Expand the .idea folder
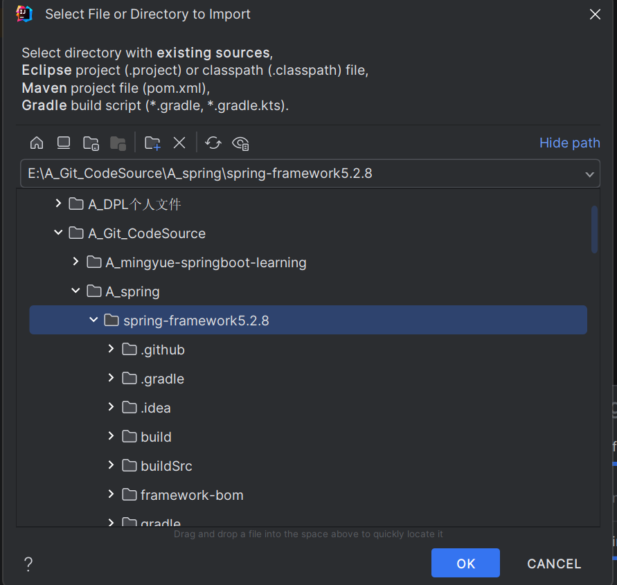 click(111, 407)
